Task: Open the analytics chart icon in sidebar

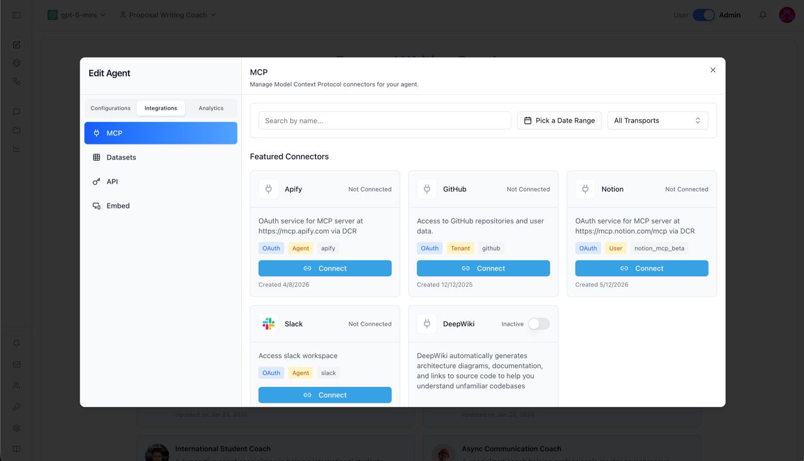Action: [17, 149]
